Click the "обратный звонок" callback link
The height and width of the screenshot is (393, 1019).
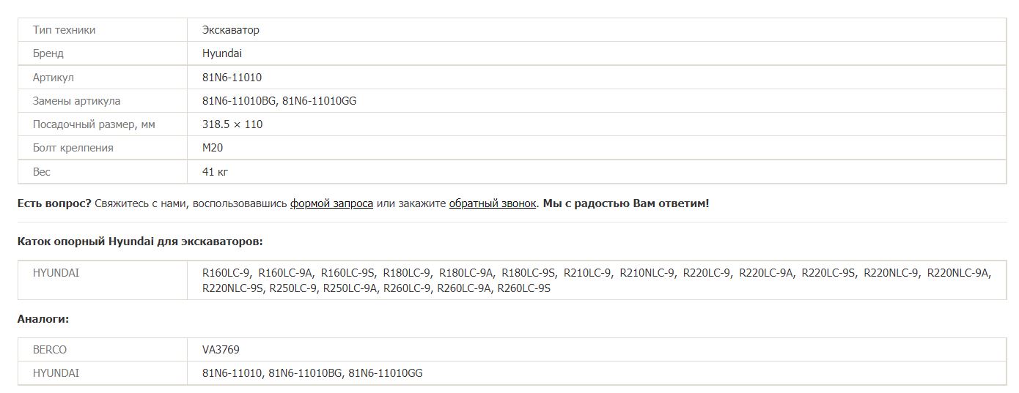(493, 203)
